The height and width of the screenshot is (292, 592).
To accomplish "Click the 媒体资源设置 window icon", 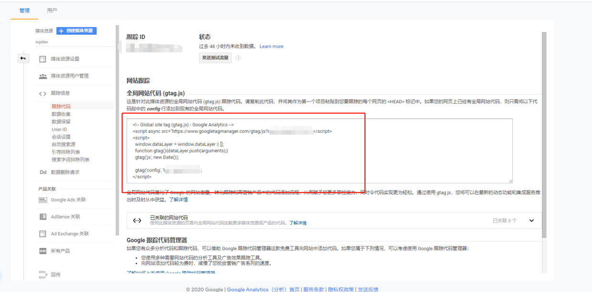I will [x=42, y=59].
